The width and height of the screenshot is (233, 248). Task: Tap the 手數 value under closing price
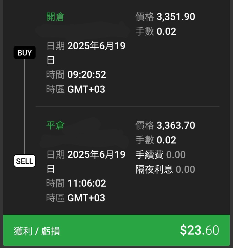pyautogui.click(x=166, y=140)
